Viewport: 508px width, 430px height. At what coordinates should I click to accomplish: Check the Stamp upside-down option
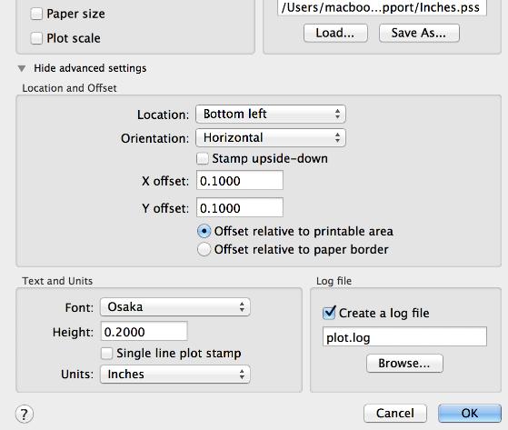pos(203,158)
